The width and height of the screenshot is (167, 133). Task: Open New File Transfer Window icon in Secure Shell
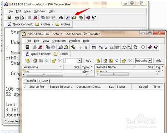pos(74,18)
